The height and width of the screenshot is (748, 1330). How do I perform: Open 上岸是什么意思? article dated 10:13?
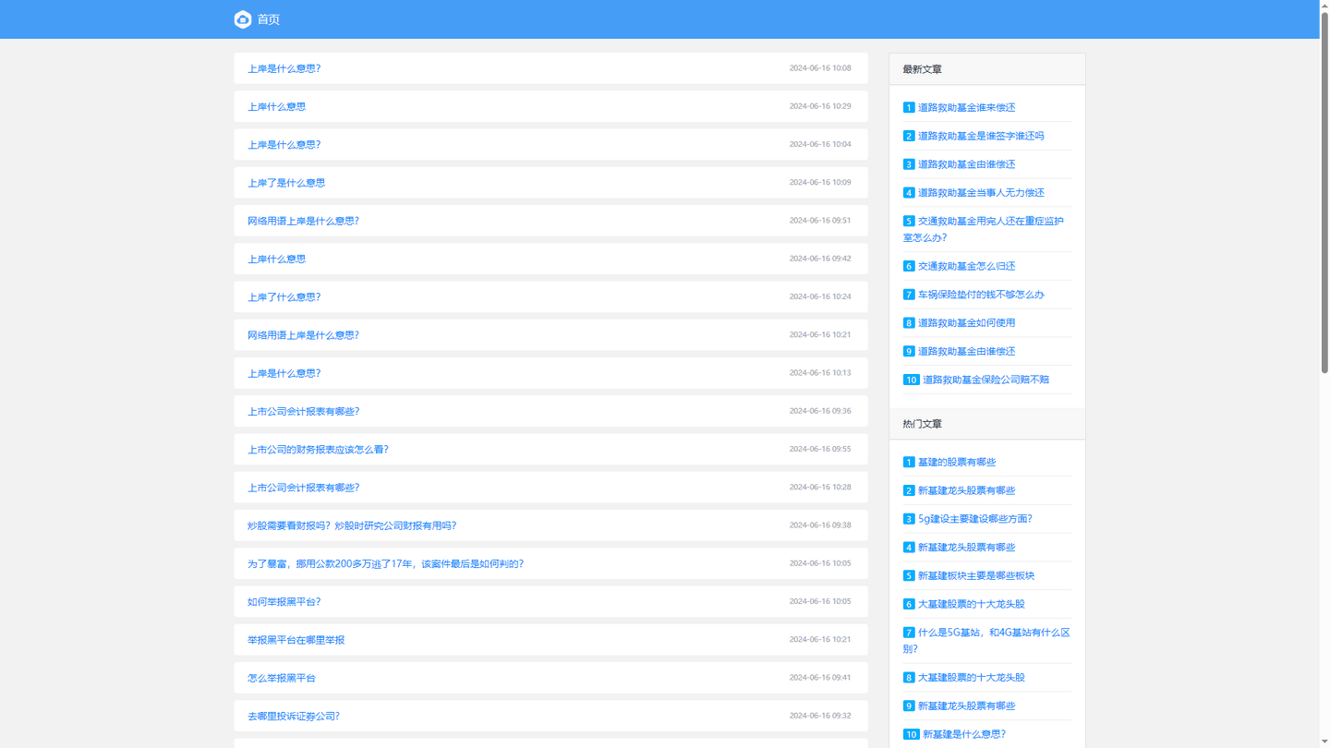point(284,373)
